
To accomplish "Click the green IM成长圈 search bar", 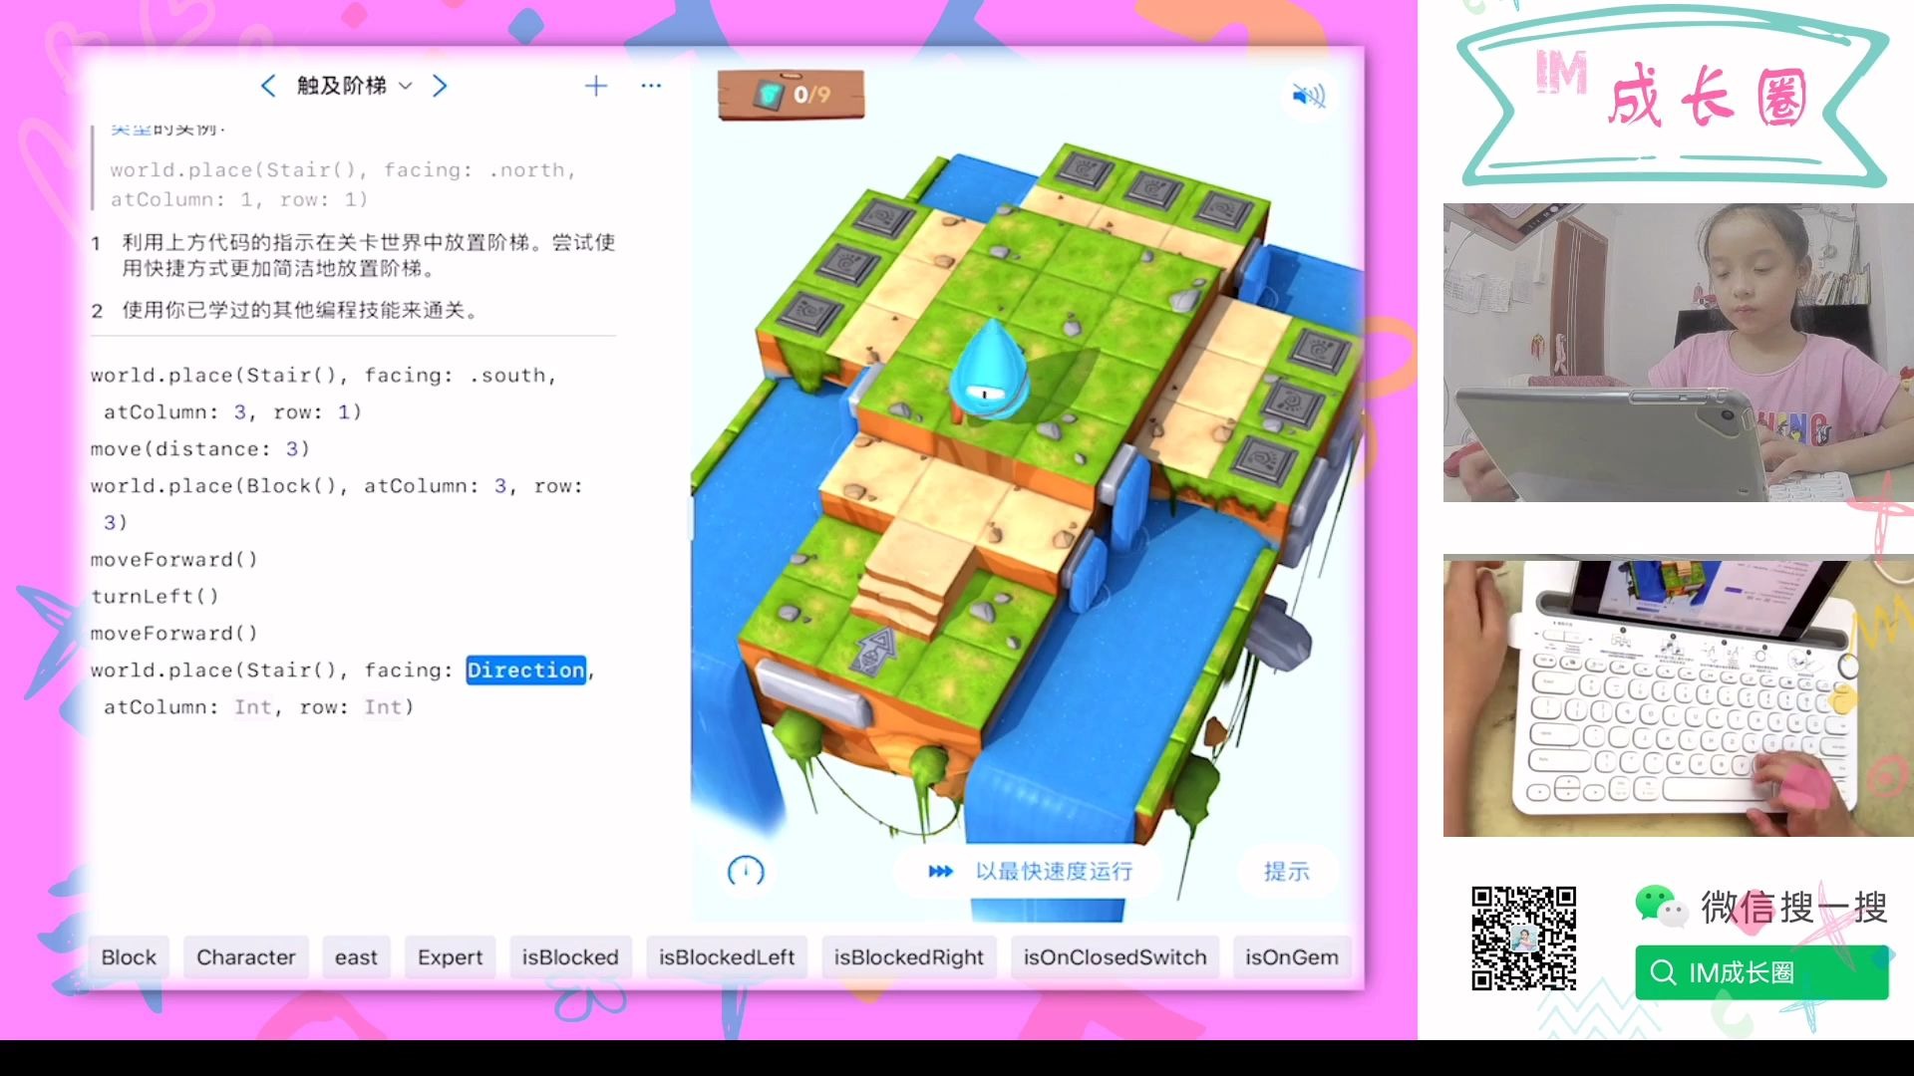I will 1761,972.
